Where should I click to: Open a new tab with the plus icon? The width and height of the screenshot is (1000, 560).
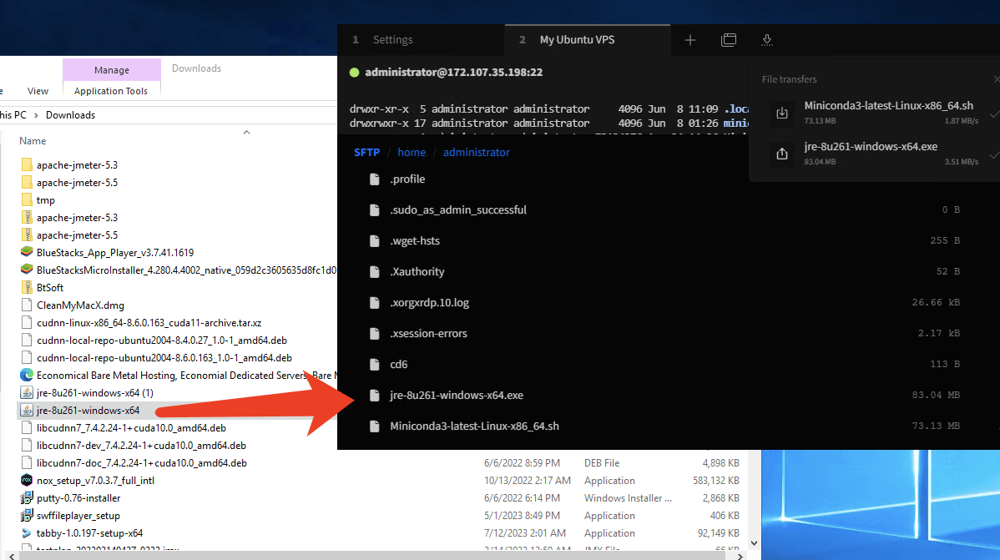pyautogui.click(x=690, y=40)
